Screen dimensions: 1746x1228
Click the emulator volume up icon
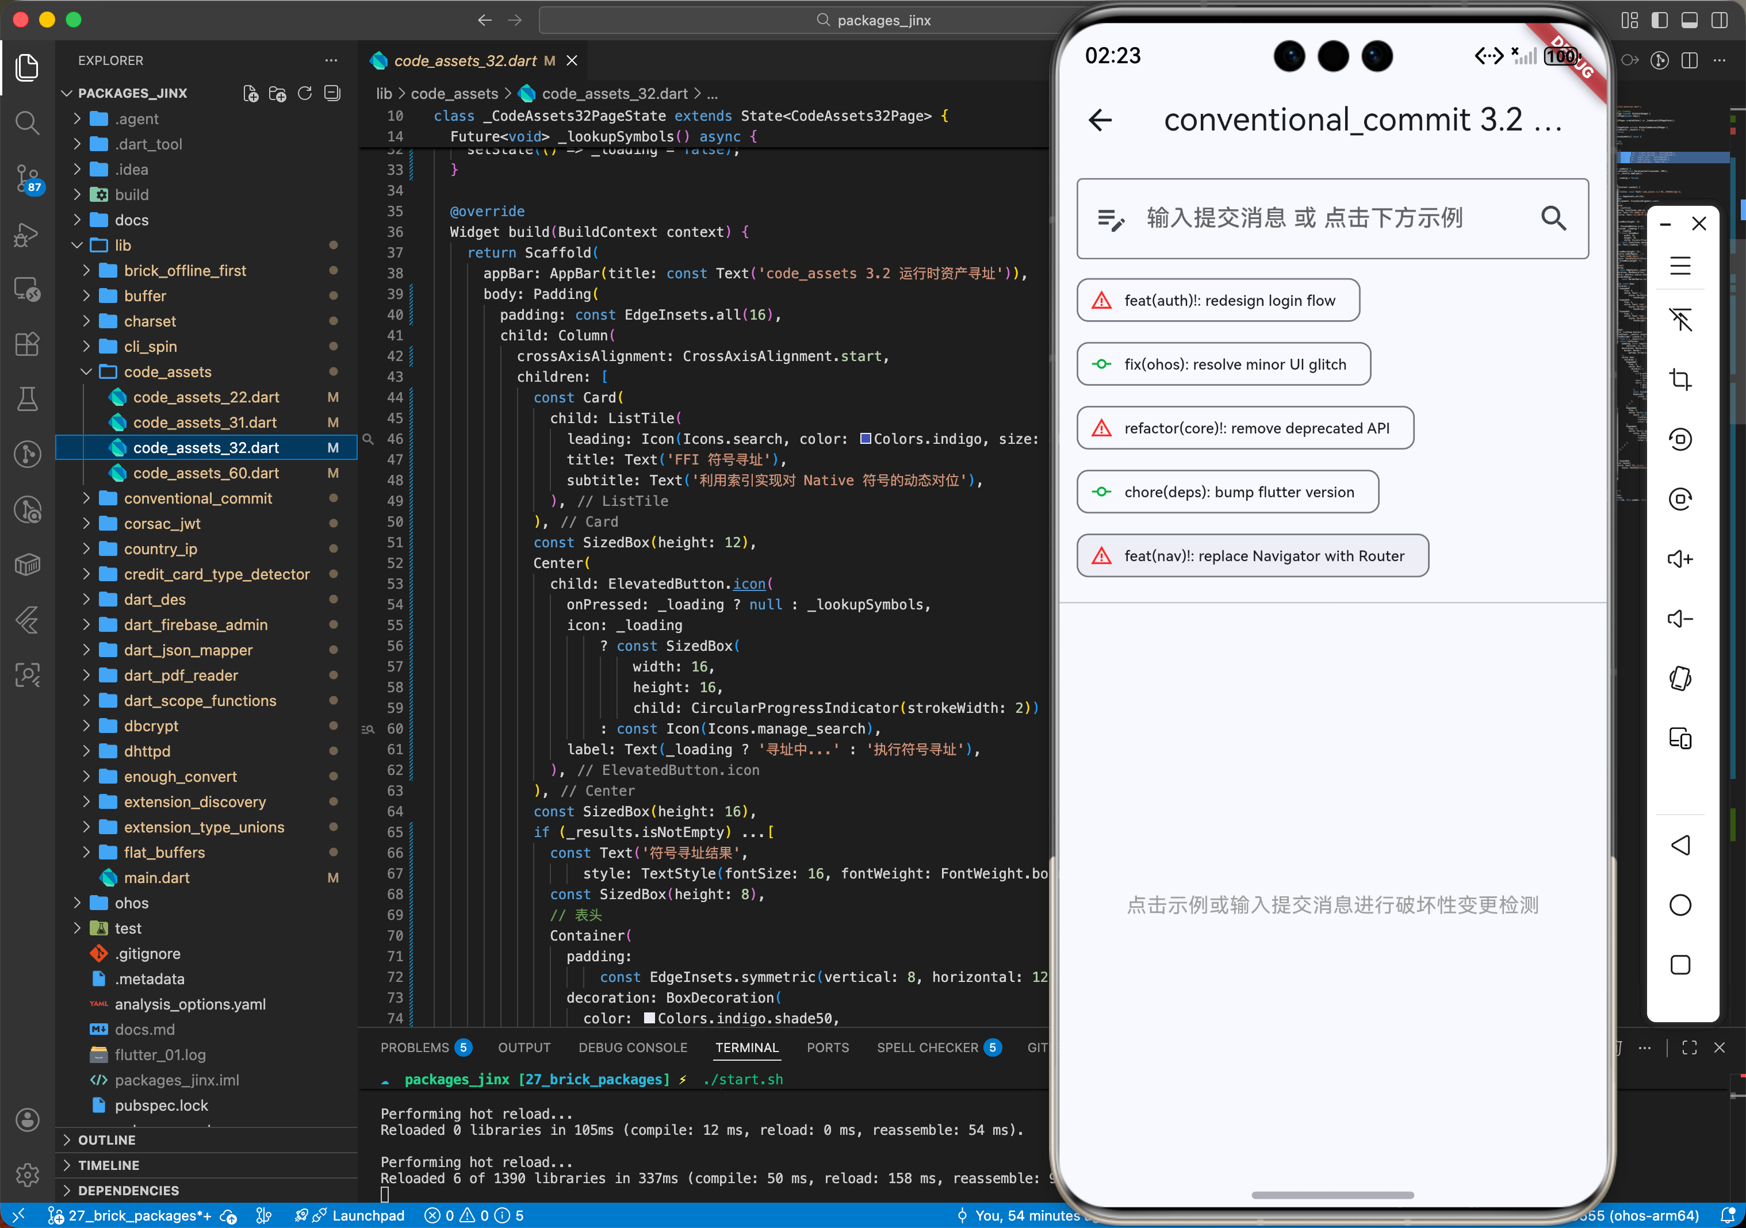coord(1679,559)
